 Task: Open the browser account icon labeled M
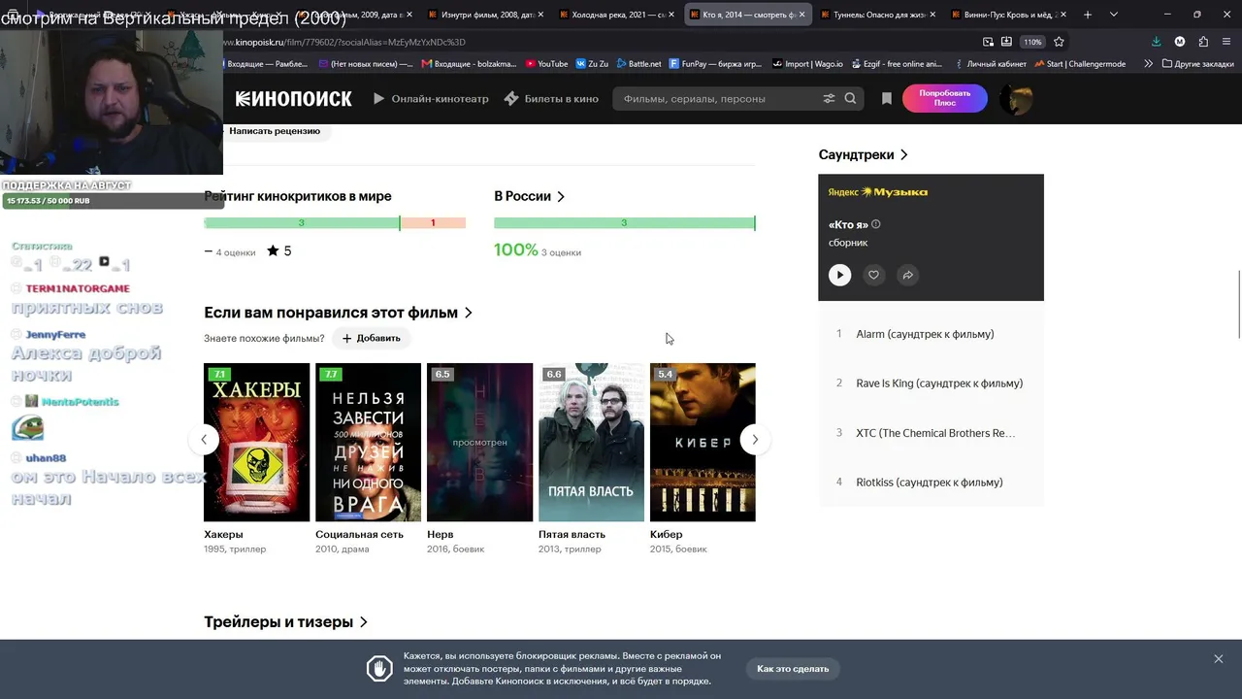coord(1180,42)
